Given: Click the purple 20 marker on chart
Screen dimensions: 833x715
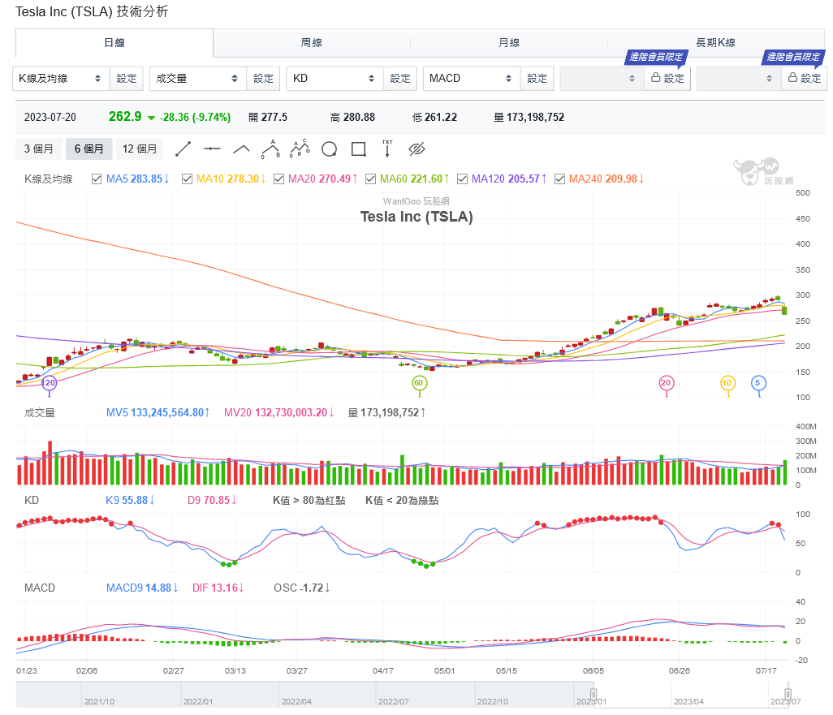Looking at the screenshot, I should click(50, 382).
